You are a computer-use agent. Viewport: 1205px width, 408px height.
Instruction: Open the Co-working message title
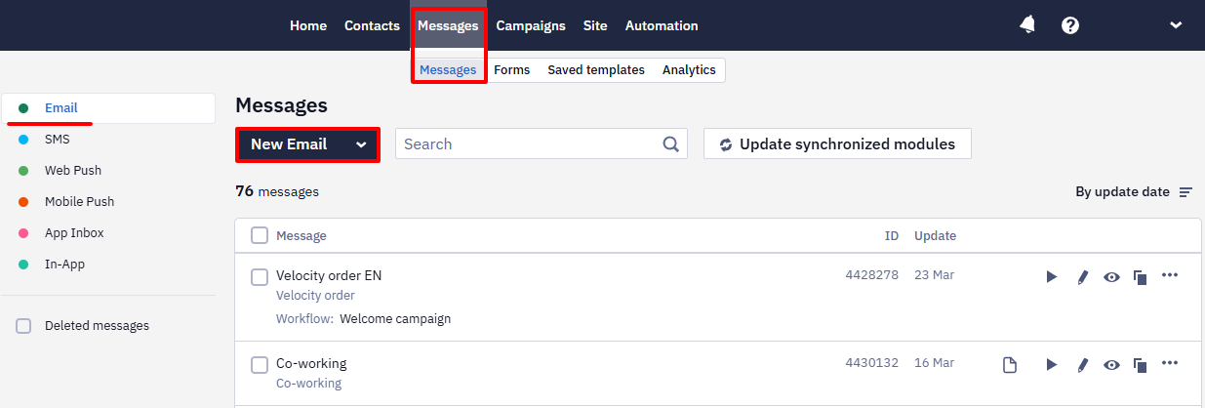click(x=311, y=363)
